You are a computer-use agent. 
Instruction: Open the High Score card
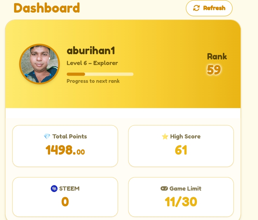tap(181, 146)
